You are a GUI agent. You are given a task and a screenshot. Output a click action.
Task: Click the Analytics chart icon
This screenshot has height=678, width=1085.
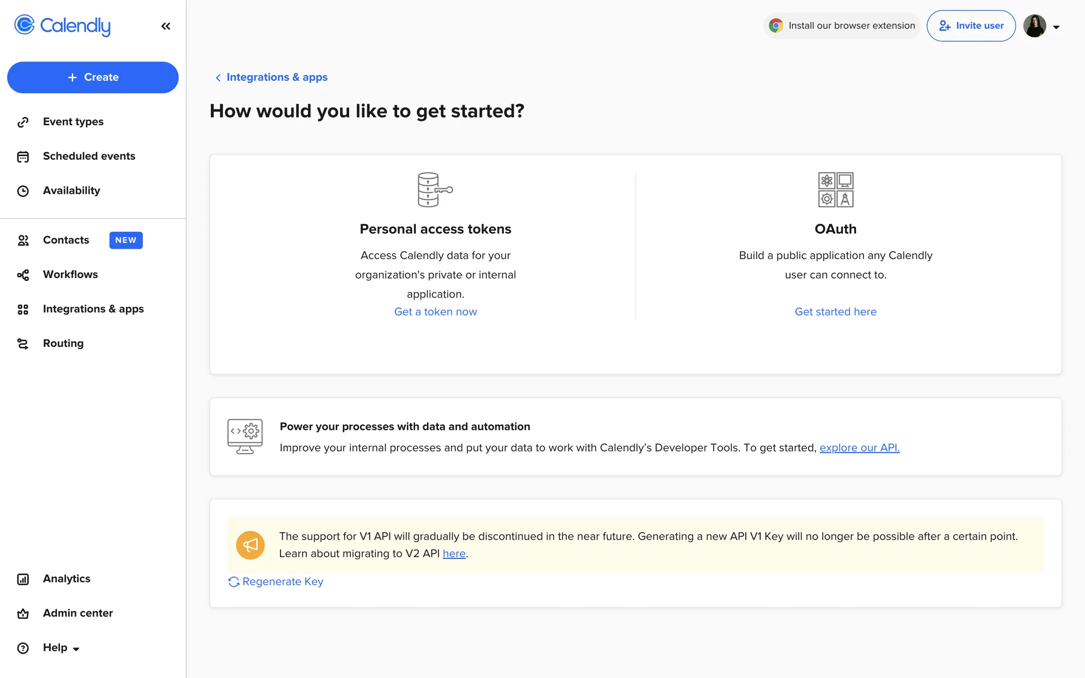[x=23, y=579]
